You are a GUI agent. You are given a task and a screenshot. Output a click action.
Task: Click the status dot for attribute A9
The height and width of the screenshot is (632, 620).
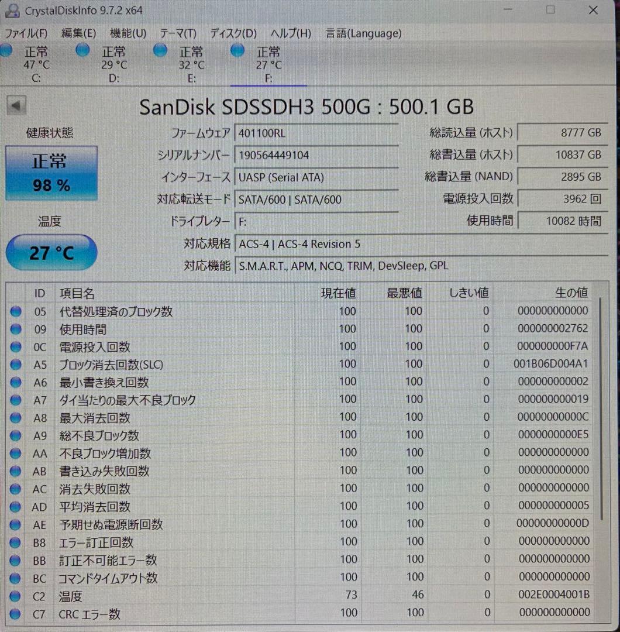[15, 435]
